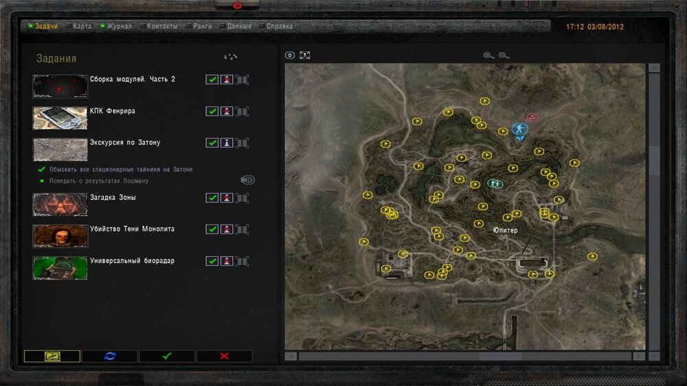Select the Загадка Зоны radiation thumbnail
The height and width of the screenshot is (386, 687).
coord(60,205)
